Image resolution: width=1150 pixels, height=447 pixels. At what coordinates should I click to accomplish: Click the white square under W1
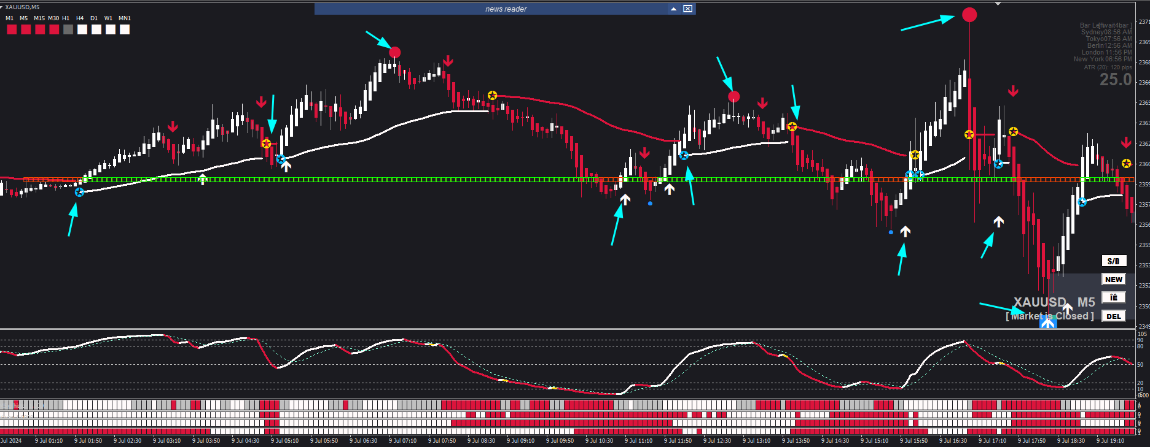[111, 29]
